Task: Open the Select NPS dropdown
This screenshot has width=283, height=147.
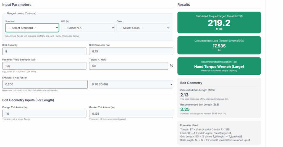Action: (x=88, y=28)
